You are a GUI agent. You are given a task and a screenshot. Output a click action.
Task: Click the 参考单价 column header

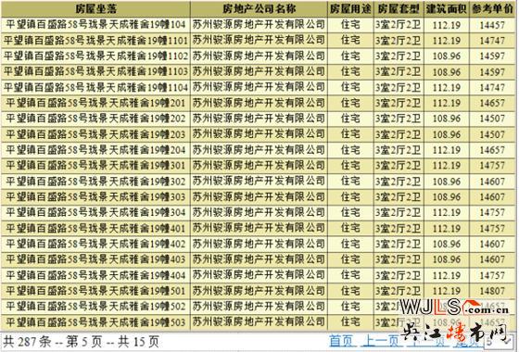tap(492, 9)
